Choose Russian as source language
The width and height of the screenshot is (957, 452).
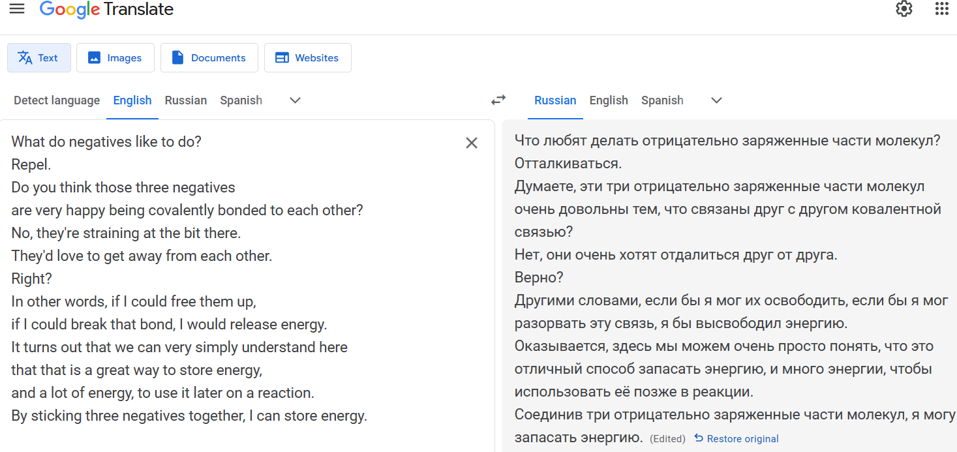(x=185, y=100)
